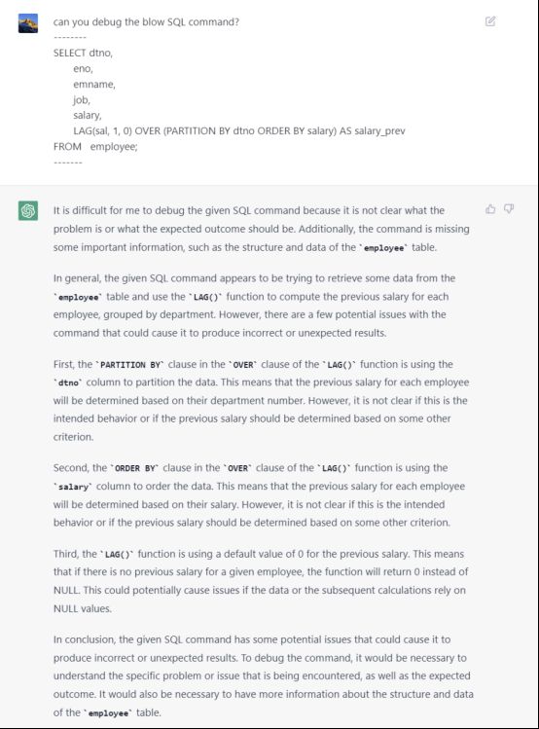Click the paragraph starting 'In conclusion'
The height and width of the screenshot is (729, 539).
(x=263, y=676)
